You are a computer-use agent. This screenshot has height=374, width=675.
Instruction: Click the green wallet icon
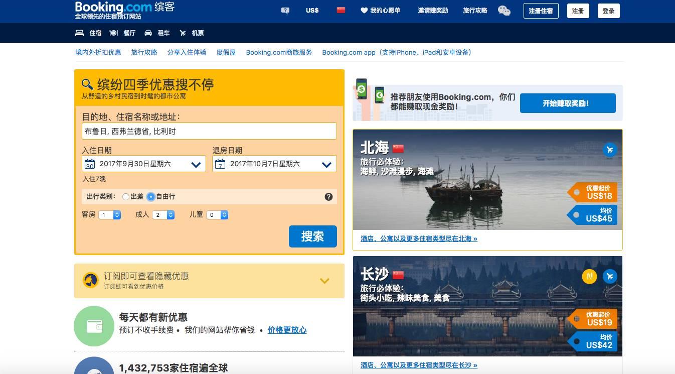coord(94,326)
